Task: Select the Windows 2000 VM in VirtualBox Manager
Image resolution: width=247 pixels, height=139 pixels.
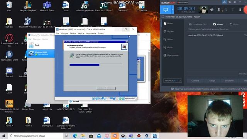Action: [x=41, y=53]
